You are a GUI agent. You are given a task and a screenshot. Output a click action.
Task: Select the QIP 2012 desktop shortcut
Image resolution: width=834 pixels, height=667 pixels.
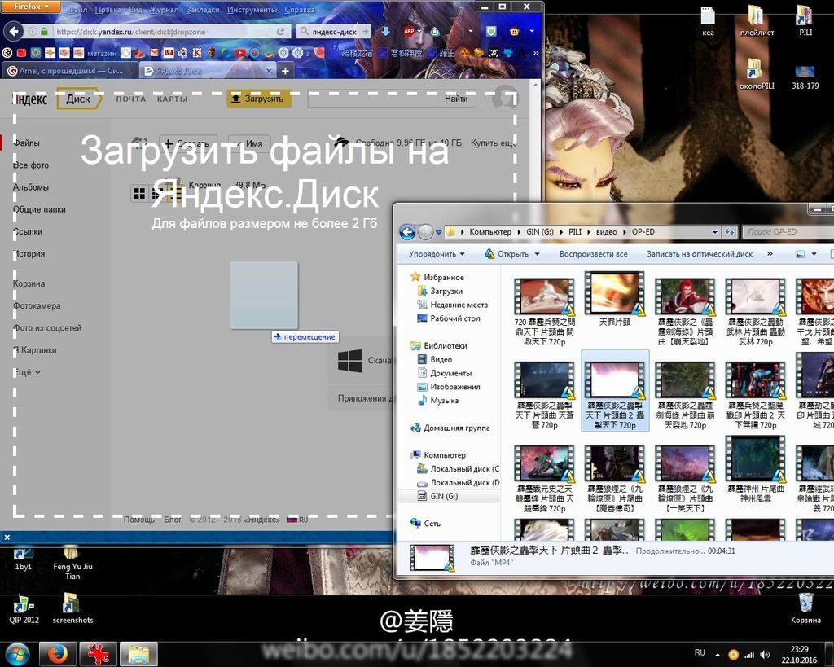pos(24,609)
